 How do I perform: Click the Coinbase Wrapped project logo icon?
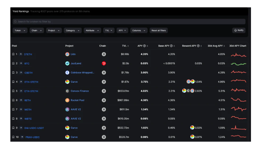[x=67, y=72]
